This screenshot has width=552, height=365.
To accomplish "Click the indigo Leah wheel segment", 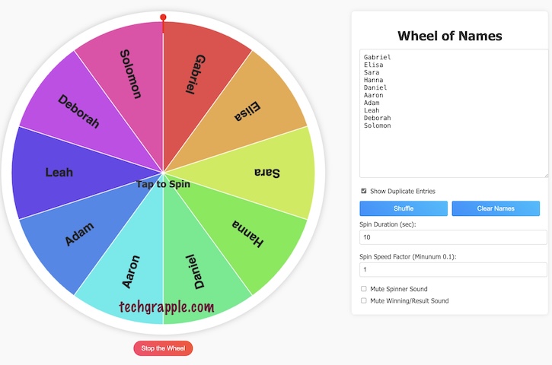I will tap(59, 173).
